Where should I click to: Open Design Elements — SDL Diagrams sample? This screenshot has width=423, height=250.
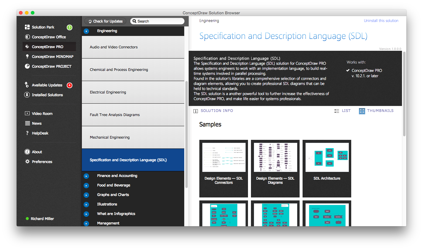point(275,169)
